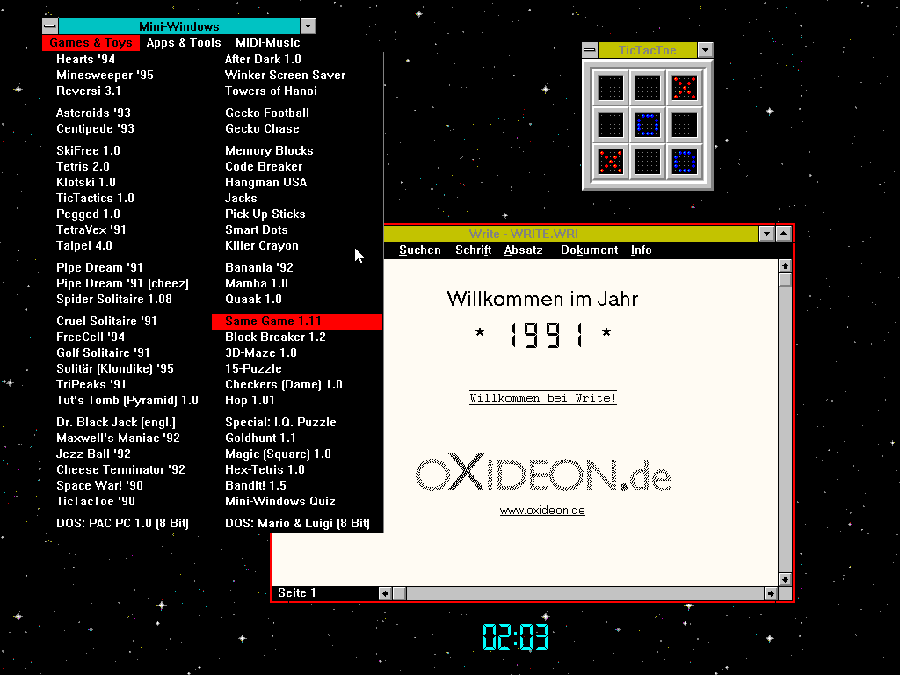Screen dimensions: 900x675
Task: Click the bottom-left red X cell in TicTacToe
Action: pos(611,162)
